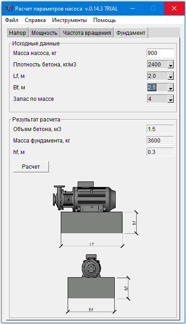Expand the Bf, м combo box arrow

[170, 88]
